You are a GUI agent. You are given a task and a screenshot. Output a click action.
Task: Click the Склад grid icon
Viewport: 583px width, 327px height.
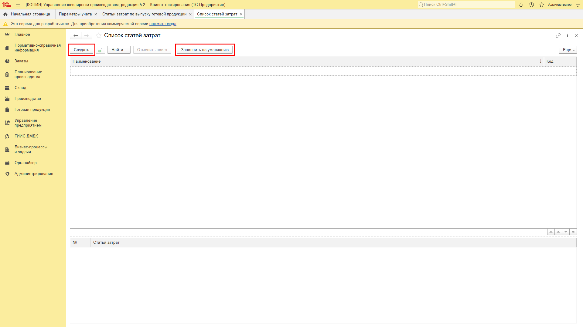click(7, 88)
